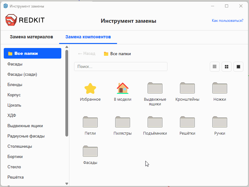Click the sidebar vertical scrollbar thumb
The height and width of the screenshot is (187, 249).
pyautogui.click(x=67, y=93)
